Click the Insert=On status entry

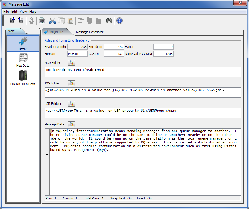[x=144, y=198]
